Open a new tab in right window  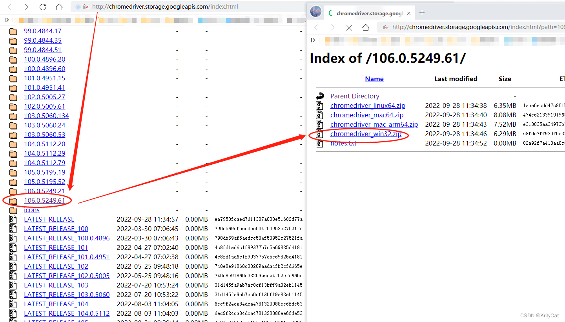pos(422,13)
